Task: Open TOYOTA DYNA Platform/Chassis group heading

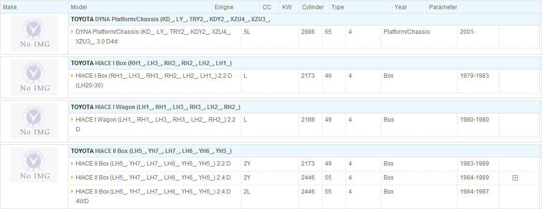Action: point(170,19)
